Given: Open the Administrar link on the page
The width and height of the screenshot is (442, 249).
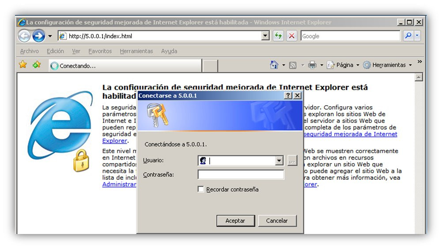Looking at the screenshot, I should tap(119, 184).
